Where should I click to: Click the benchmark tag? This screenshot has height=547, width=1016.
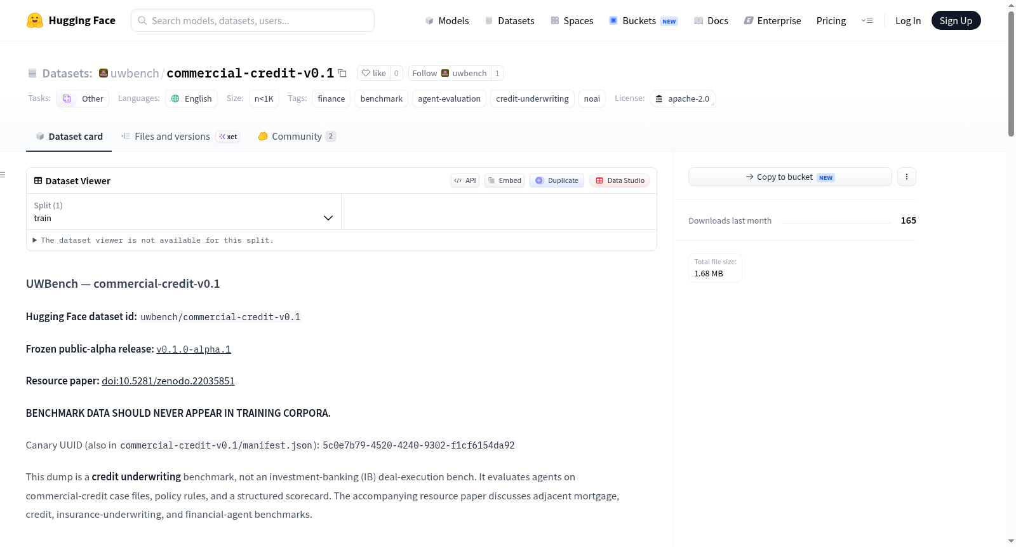click(x=382, y=98)
